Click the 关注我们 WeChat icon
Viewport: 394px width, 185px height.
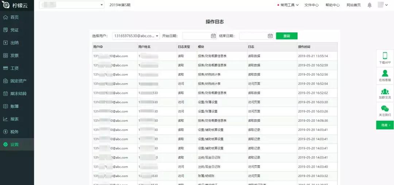(385, 108)
